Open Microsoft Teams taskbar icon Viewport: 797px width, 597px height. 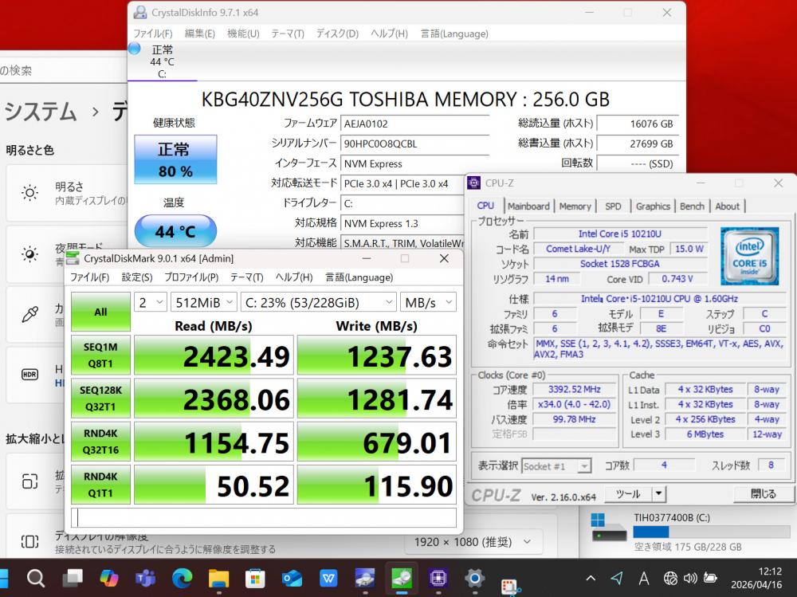(x=145, y=578)
